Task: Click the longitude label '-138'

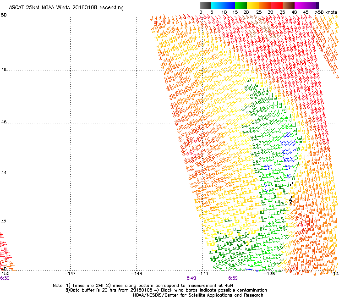Action: tap(269, 274)
